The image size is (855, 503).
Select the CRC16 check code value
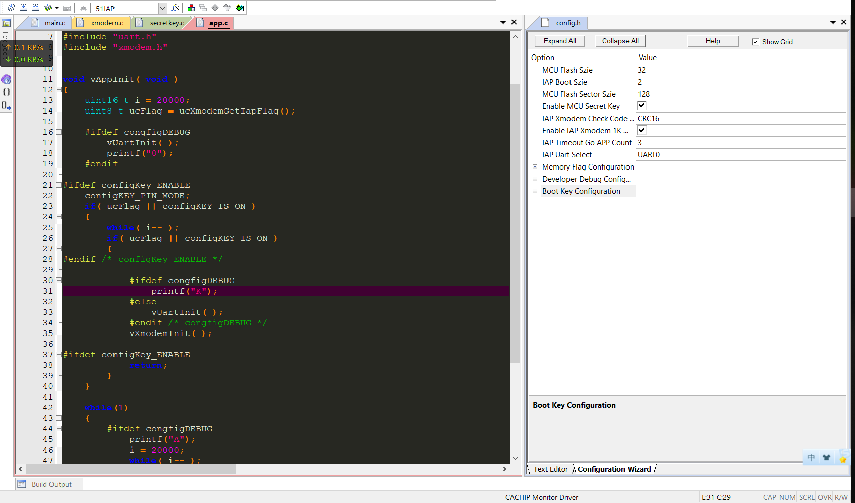pos(741,119)
